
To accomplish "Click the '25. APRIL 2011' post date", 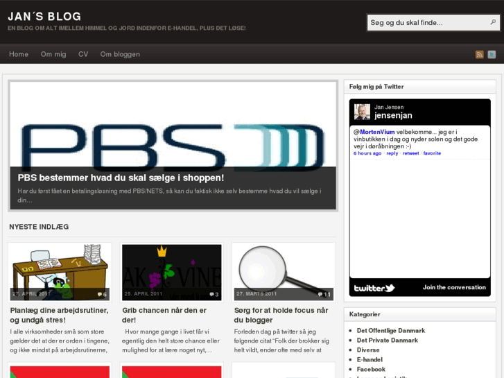I will click(x=143, y=293).
